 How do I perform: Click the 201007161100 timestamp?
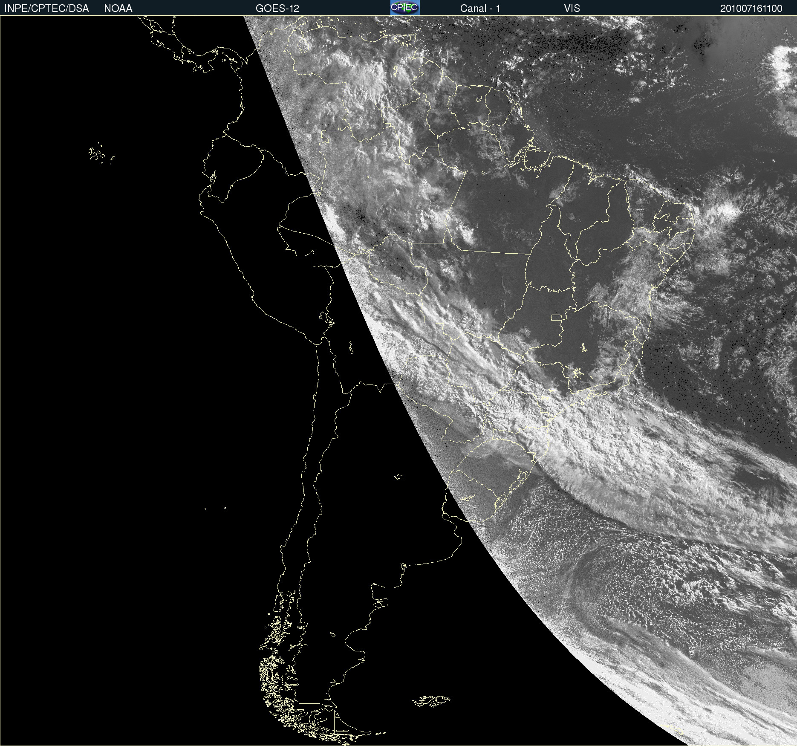coord(751,9)
